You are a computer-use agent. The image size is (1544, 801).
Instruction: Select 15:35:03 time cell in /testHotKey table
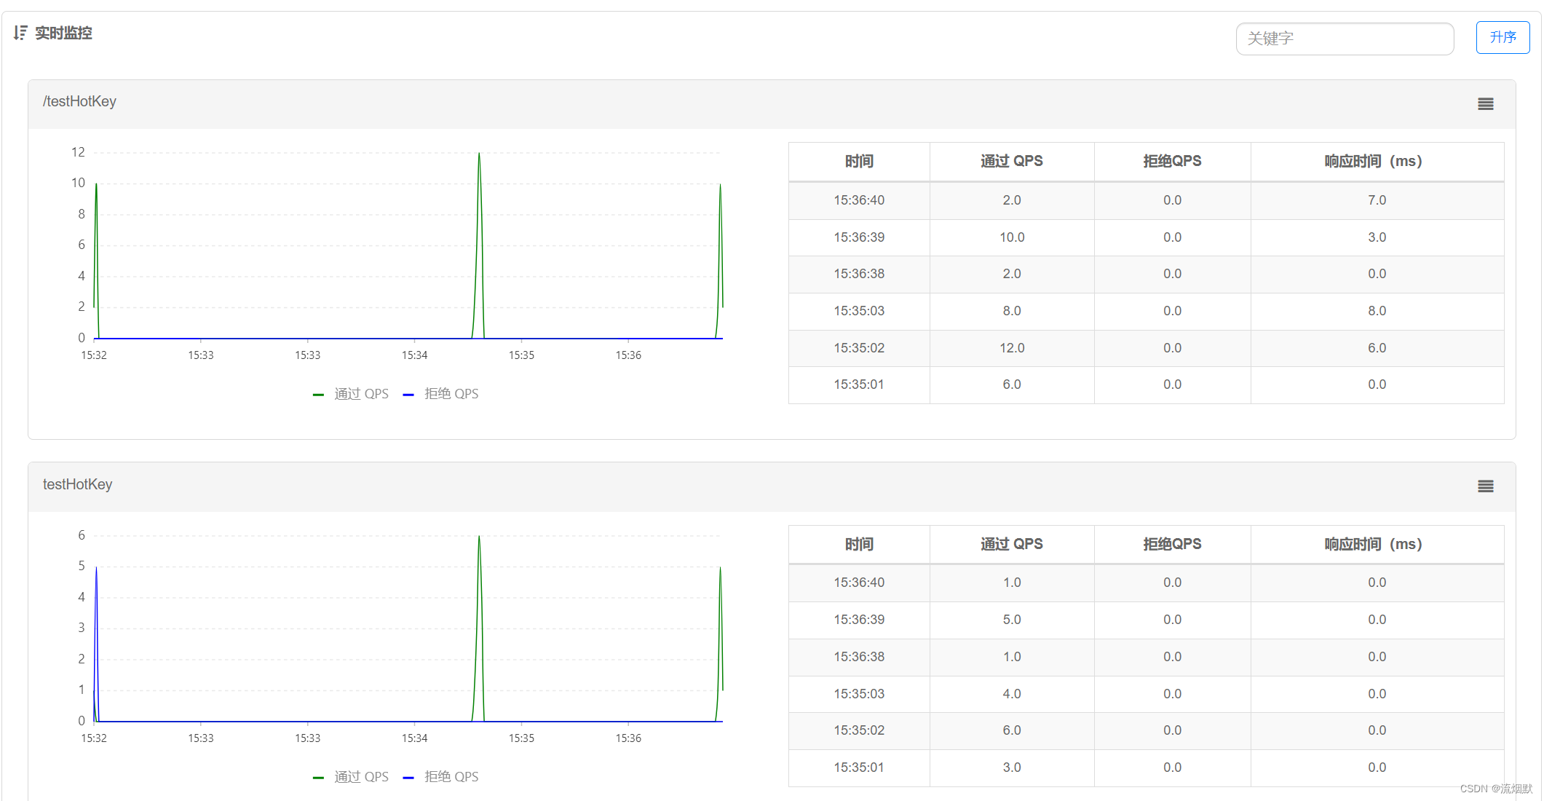[859, 311]
